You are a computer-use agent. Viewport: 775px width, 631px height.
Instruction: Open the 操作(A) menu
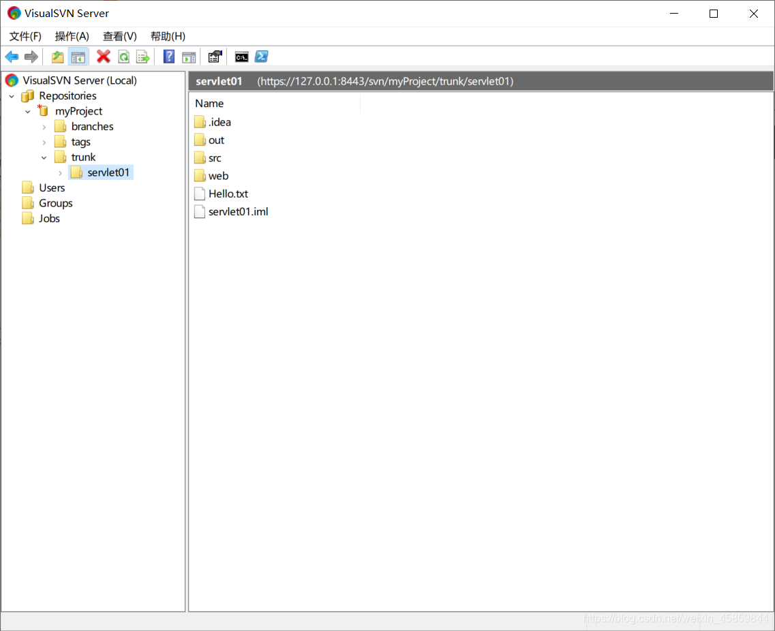click(72, 36)
